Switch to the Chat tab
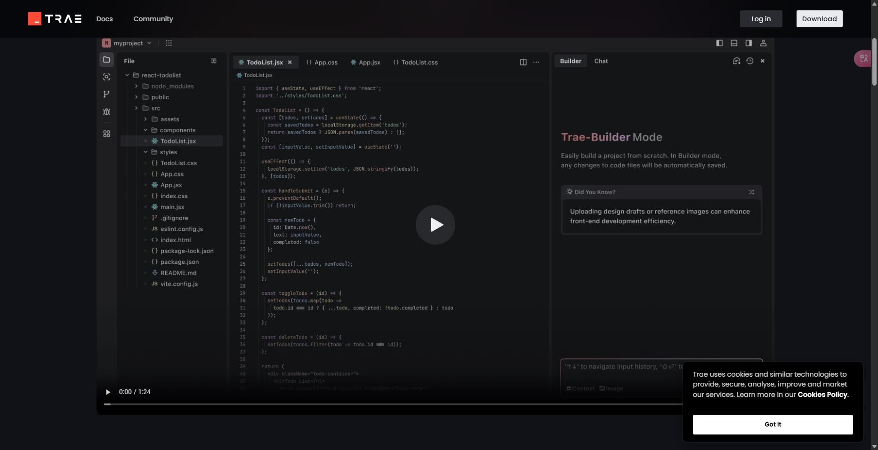This screenshot has width=878, height=450. click(x=601, y=61)
